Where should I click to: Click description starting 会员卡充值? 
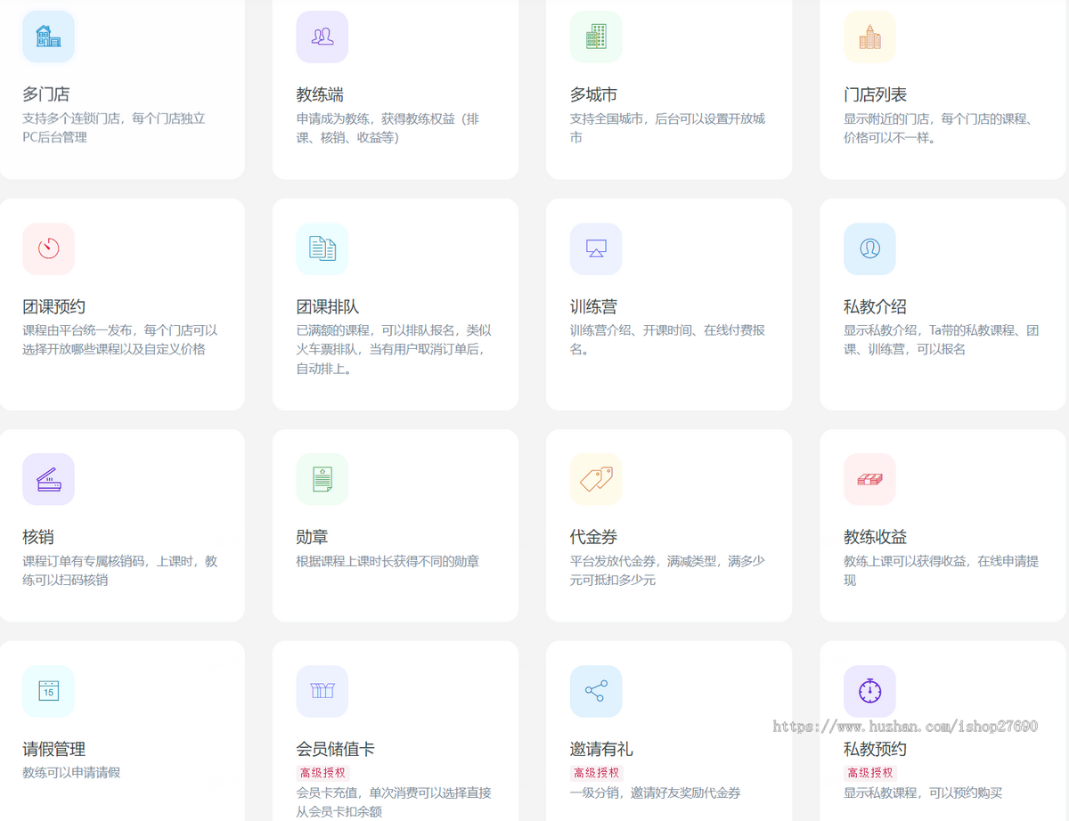[394, 801]
